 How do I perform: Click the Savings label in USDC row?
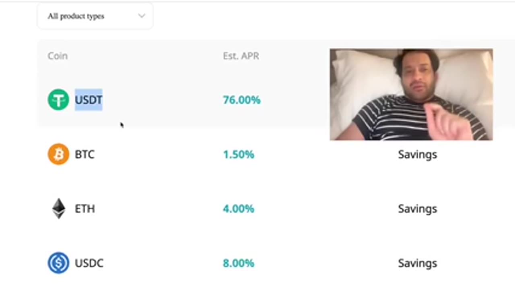click(417, 263)
